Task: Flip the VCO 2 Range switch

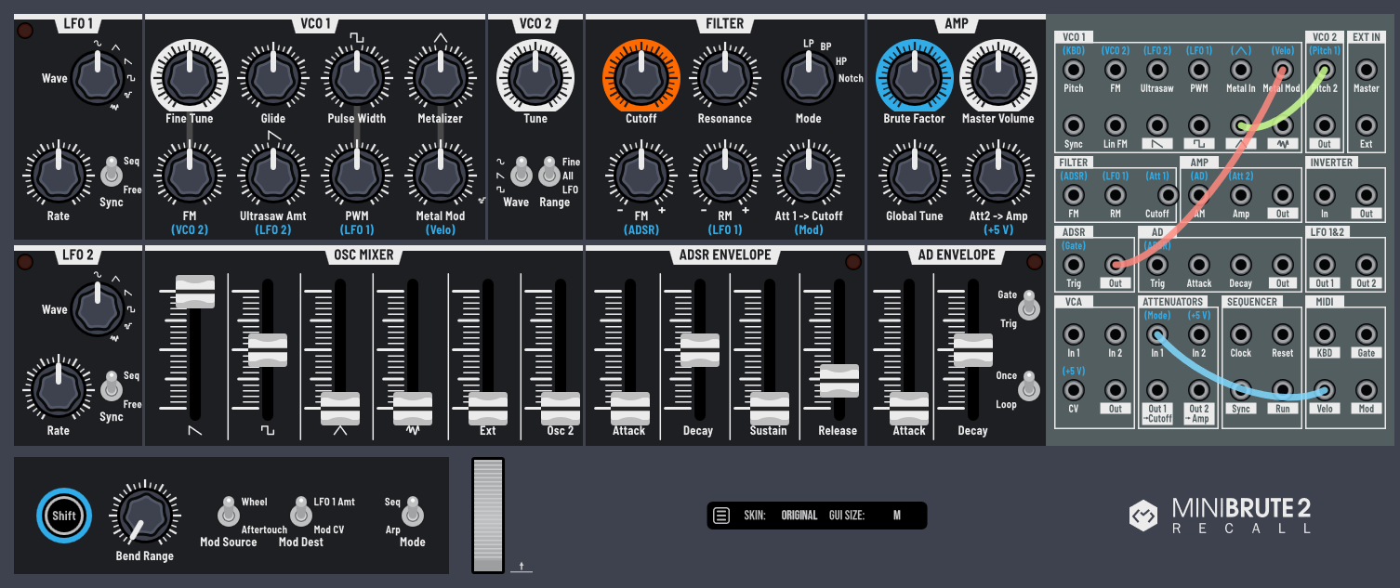Action: pyautogui.click(x=548, y=173)
